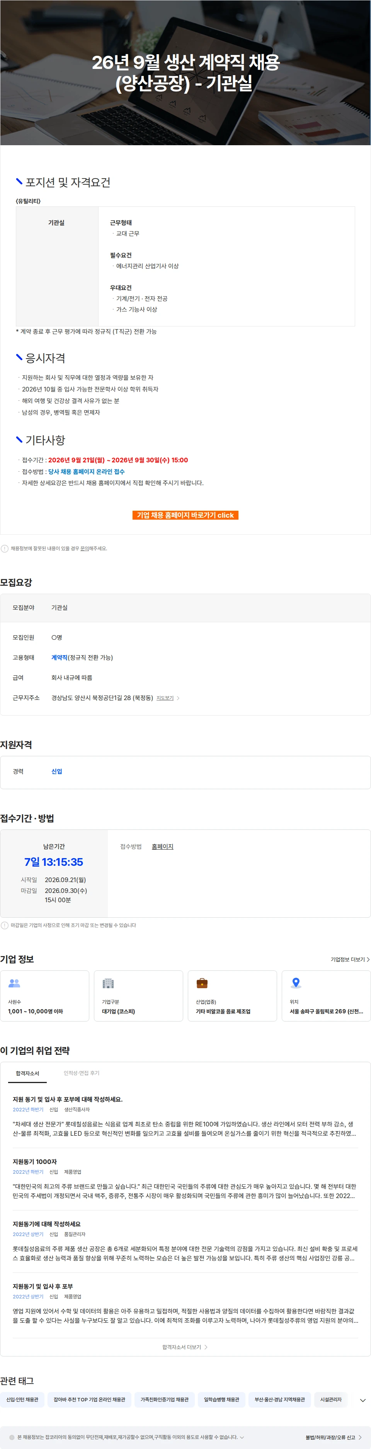Select 부산·울산·경남 지역채용관 tag
Image resolution: width=371 pixels, height=1449 pixels.
(279, 1399)
